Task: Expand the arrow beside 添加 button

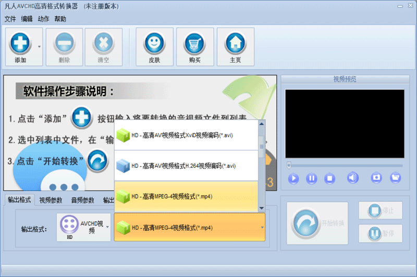Action: 40,47
